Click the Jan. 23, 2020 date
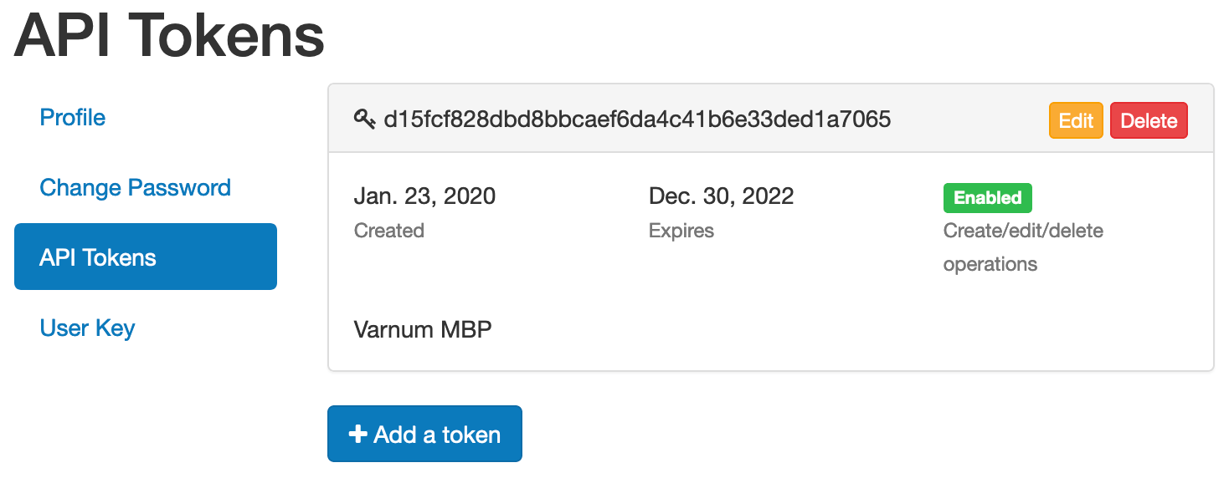The width and height of the screenshot is (1229, 478). (424, 196)
